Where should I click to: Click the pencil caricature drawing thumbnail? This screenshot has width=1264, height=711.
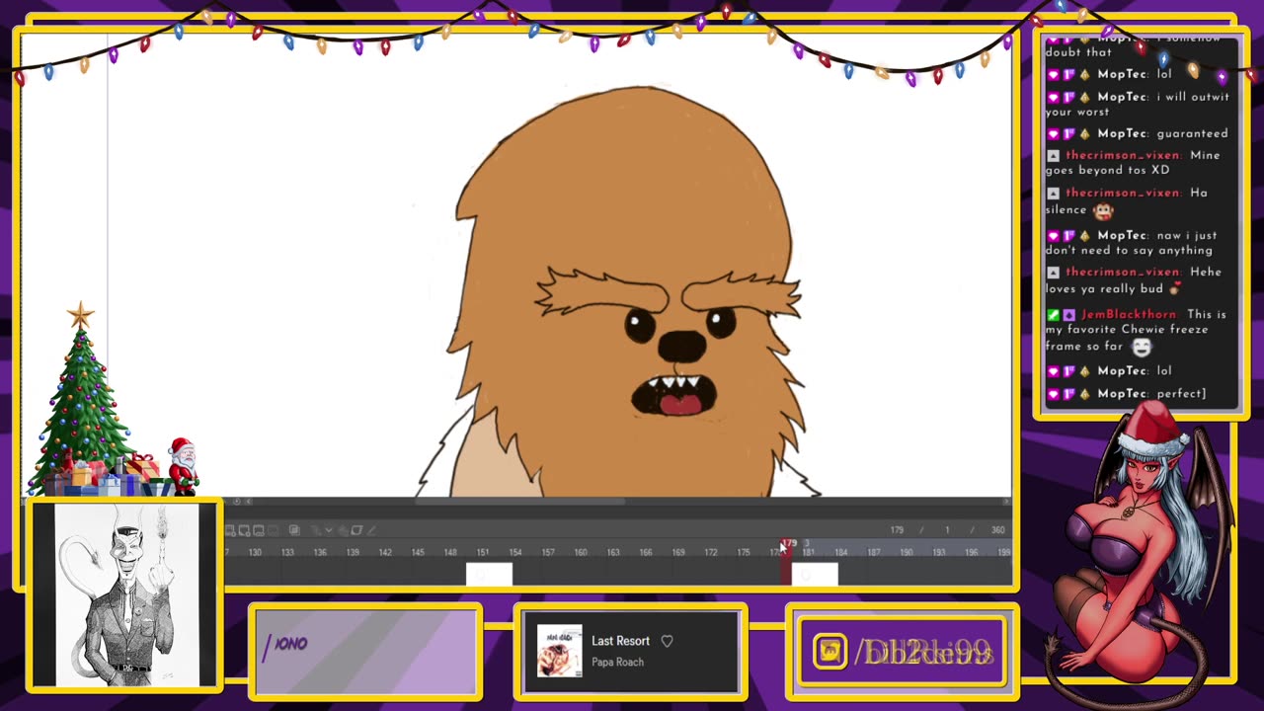[x=125, y=595]
